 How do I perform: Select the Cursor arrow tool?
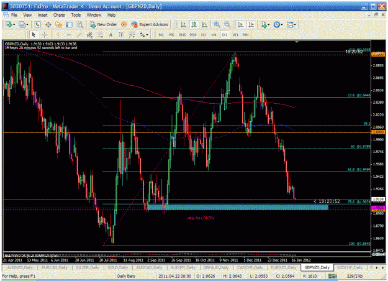pos(34,35)
